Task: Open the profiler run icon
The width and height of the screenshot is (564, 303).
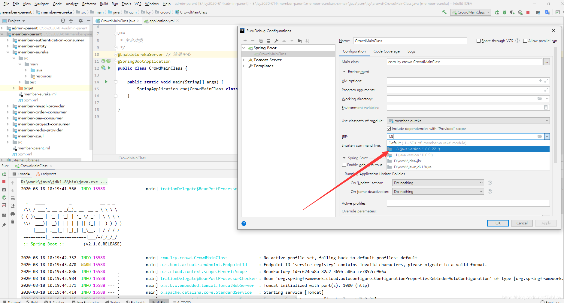Action: pos(520,12)
